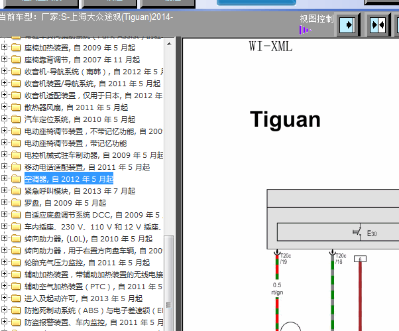This screenshot has width=399, height=331.
Task: Click folder icon of 辅助加热装置 row
Action: (x=16, y=275)
